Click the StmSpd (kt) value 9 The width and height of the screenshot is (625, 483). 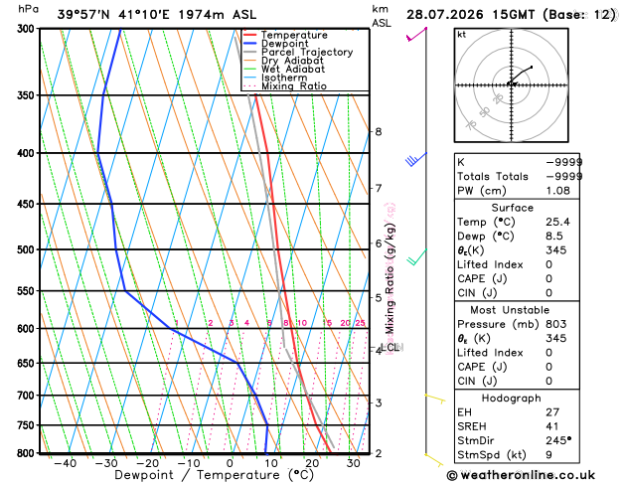[549, 455]
